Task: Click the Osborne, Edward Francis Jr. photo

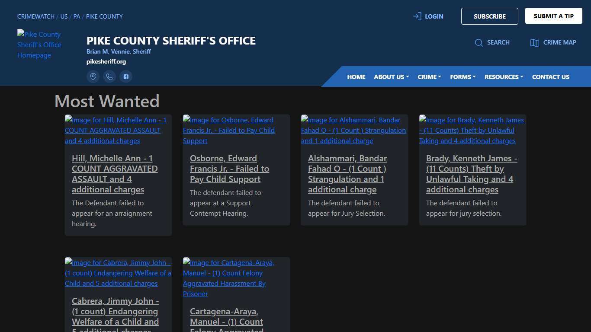Action: [x=229, y=130]
